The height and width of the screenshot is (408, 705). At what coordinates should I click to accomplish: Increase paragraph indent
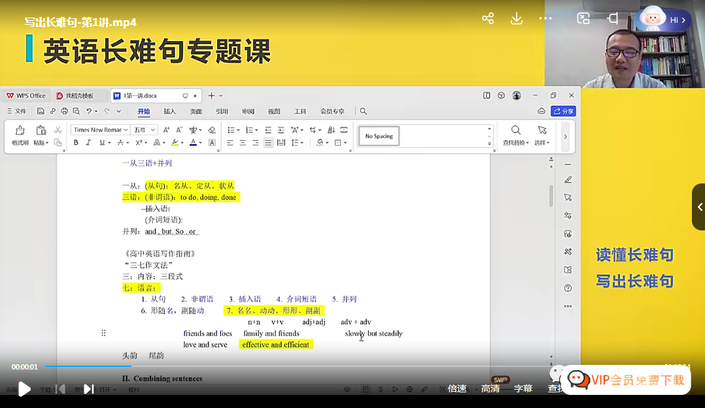(281, 130)
